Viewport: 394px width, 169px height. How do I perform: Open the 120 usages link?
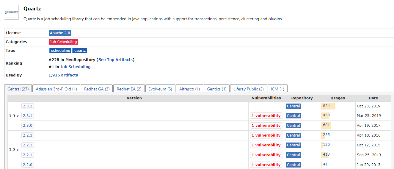[326, 145]
